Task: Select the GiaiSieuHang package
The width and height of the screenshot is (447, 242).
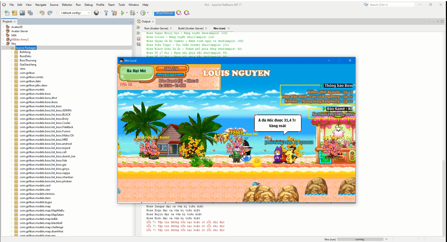Action: (x=28, y=64)
